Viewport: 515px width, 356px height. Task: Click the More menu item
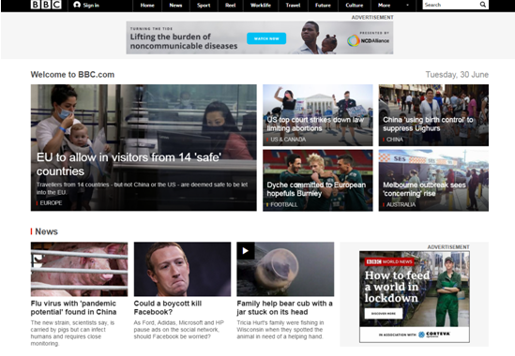click(384, 6)
